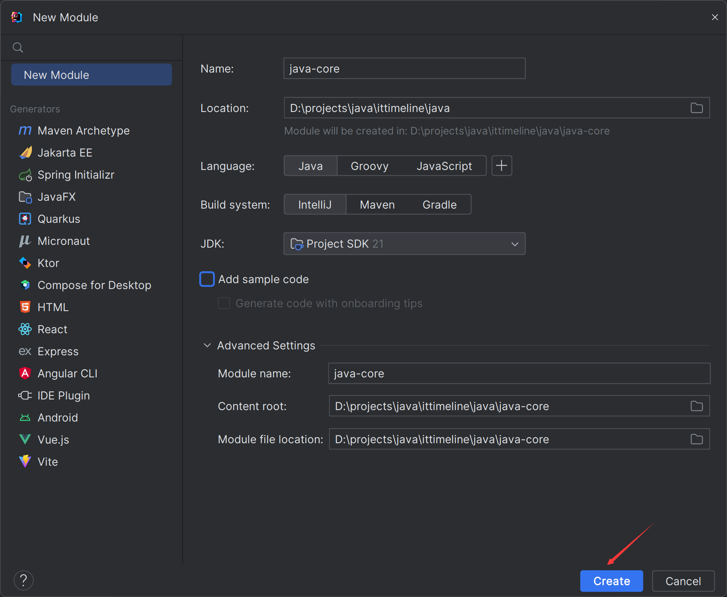The width and height of the screenshot is (727, 597).
Task: Browse folder for Location field
Action: click(697, 108)
